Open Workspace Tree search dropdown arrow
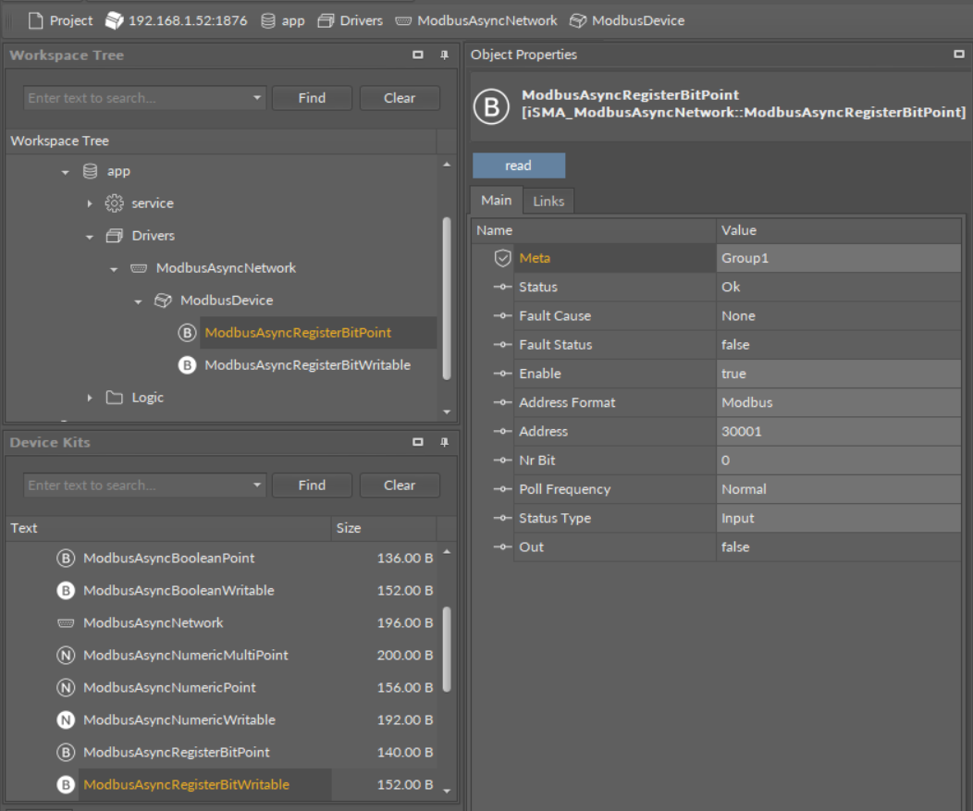This screenshot has height=811, width=973. 256,98
